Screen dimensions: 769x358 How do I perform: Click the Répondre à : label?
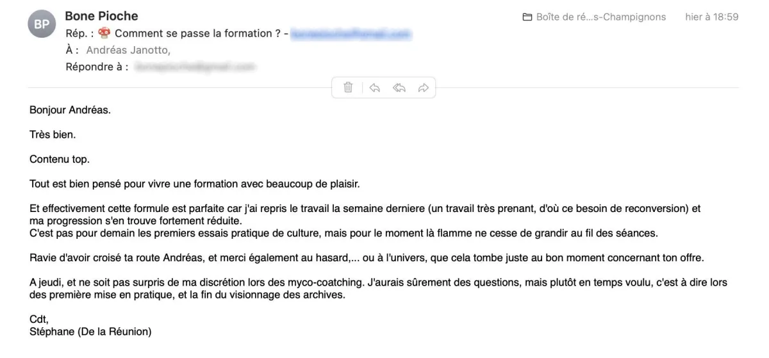(97, 67)
